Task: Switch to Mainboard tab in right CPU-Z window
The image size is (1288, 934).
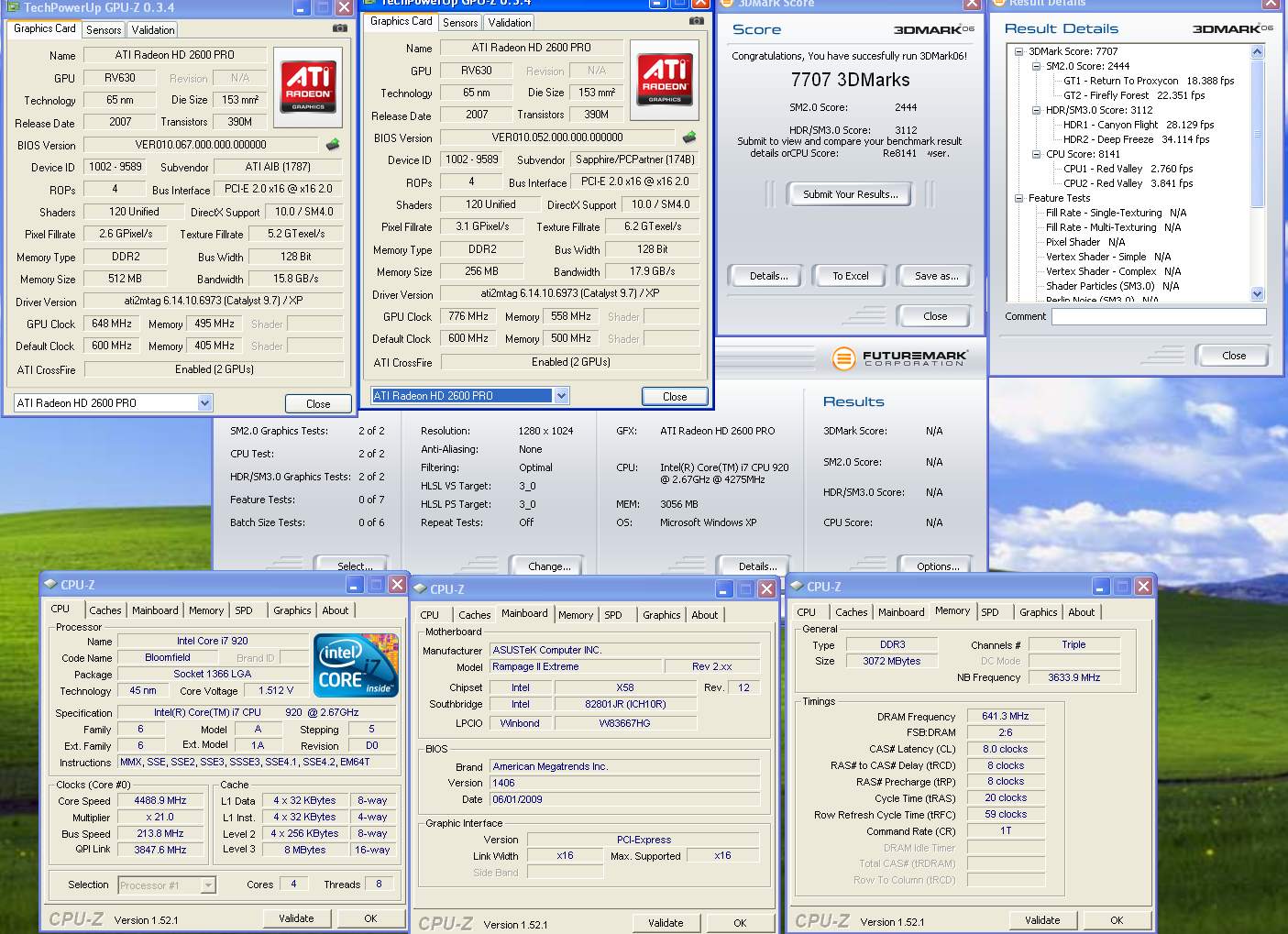Action: (x=901, y=612)
